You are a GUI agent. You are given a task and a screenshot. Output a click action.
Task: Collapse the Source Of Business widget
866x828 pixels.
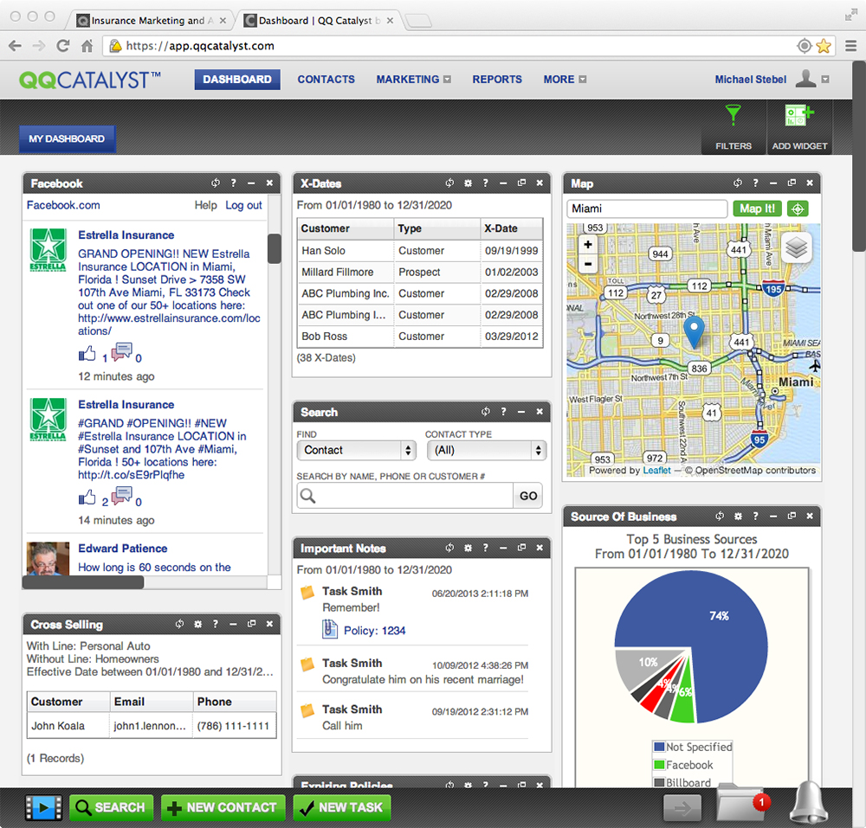click(773, 517)
